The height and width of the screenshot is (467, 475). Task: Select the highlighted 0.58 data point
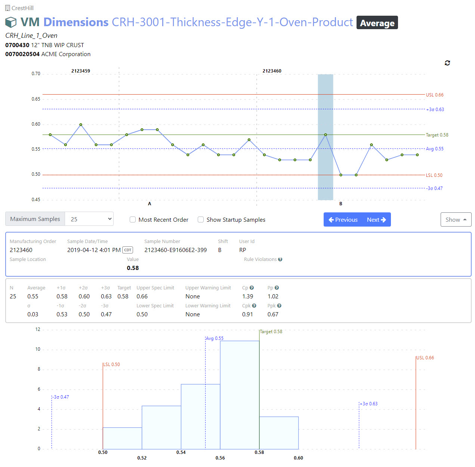click(326, 135)
